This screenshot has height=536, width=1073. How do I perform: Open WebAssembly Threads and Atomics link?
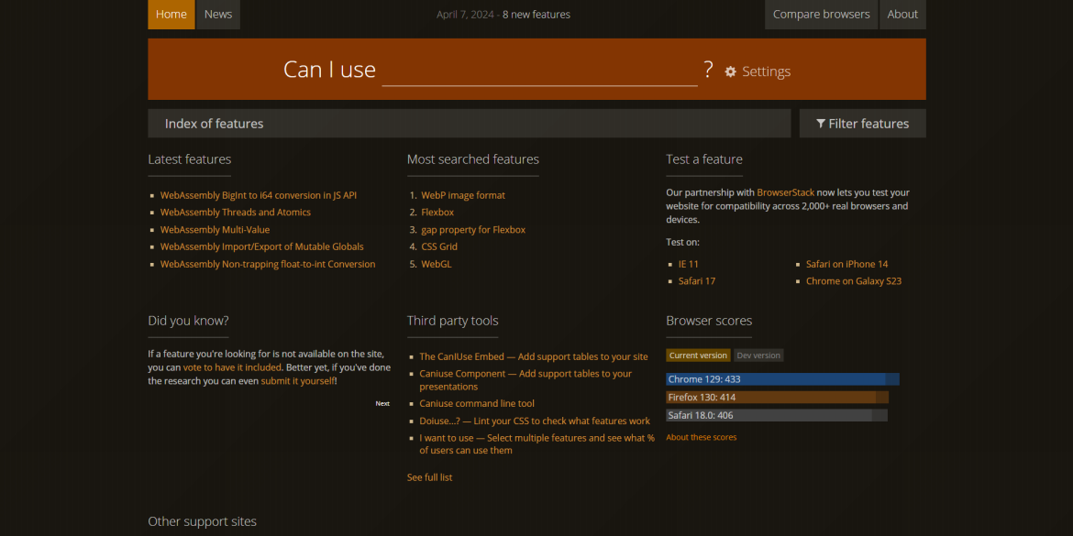point(236,213)
